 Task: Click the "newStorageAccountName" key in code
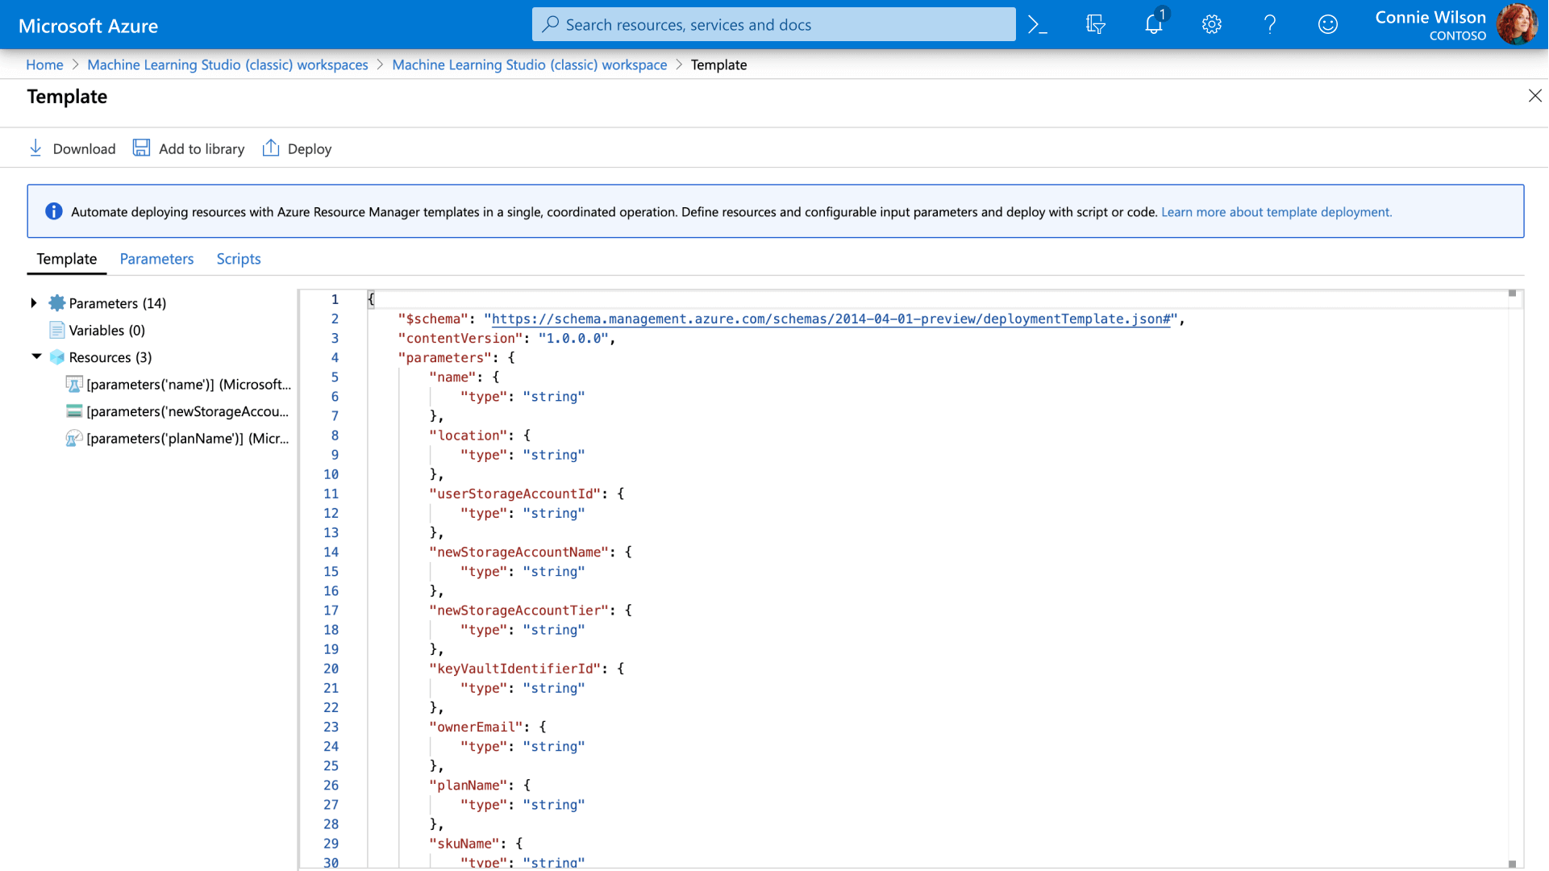519,552
